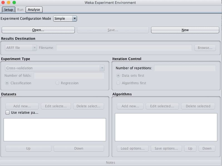Click Down button under Datasets list
Screen dimensions: 222x166
point(79,148)
